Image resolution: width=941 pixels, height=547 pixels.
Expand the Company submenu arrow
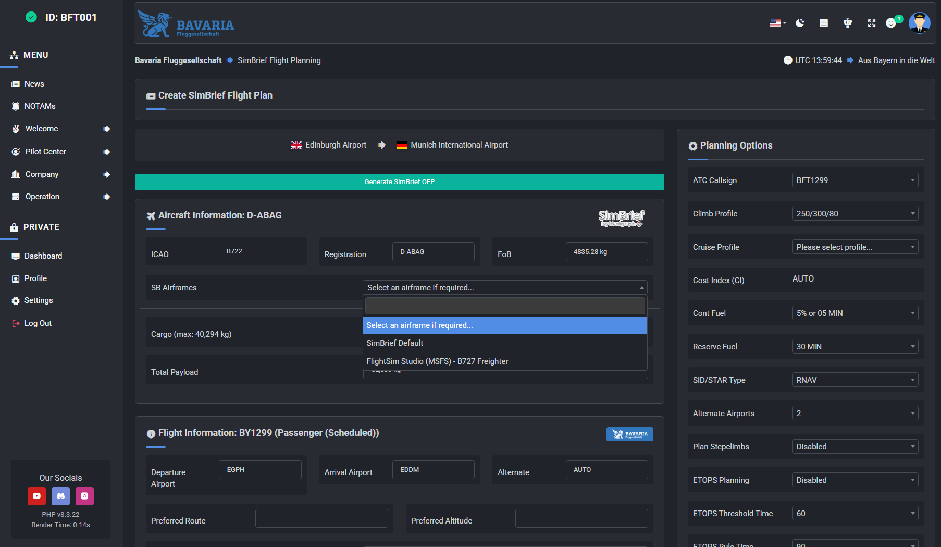coord(107,175)
